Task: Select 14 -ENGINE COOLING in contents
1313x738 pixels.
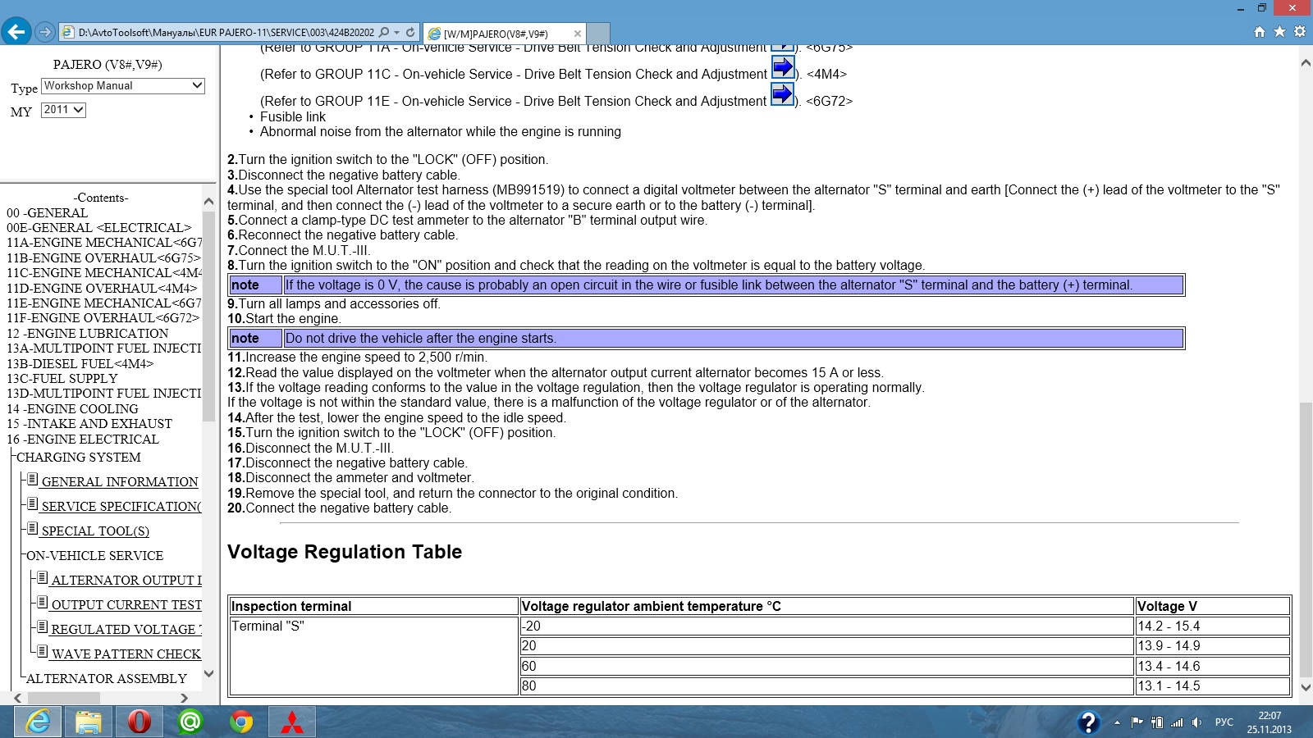Action: (x=72, y=408)
